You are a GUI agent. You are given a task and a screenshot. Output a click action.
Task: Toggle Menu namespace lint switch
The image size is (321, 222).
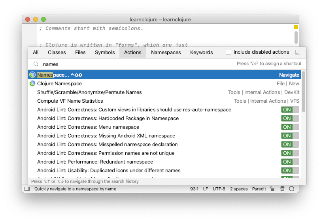pos(290,127)
